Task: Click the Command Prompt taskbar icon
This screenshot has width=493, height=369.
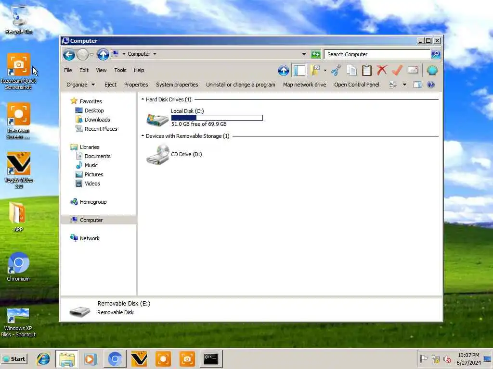Action: click(x=211, y=358)
